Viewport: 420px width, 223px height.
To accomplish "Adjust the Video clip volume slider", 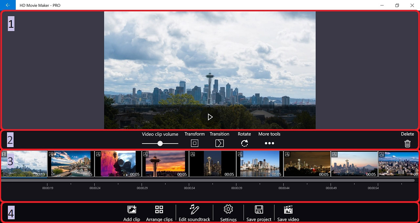I will pyautogui.click(x=160, y=143).
